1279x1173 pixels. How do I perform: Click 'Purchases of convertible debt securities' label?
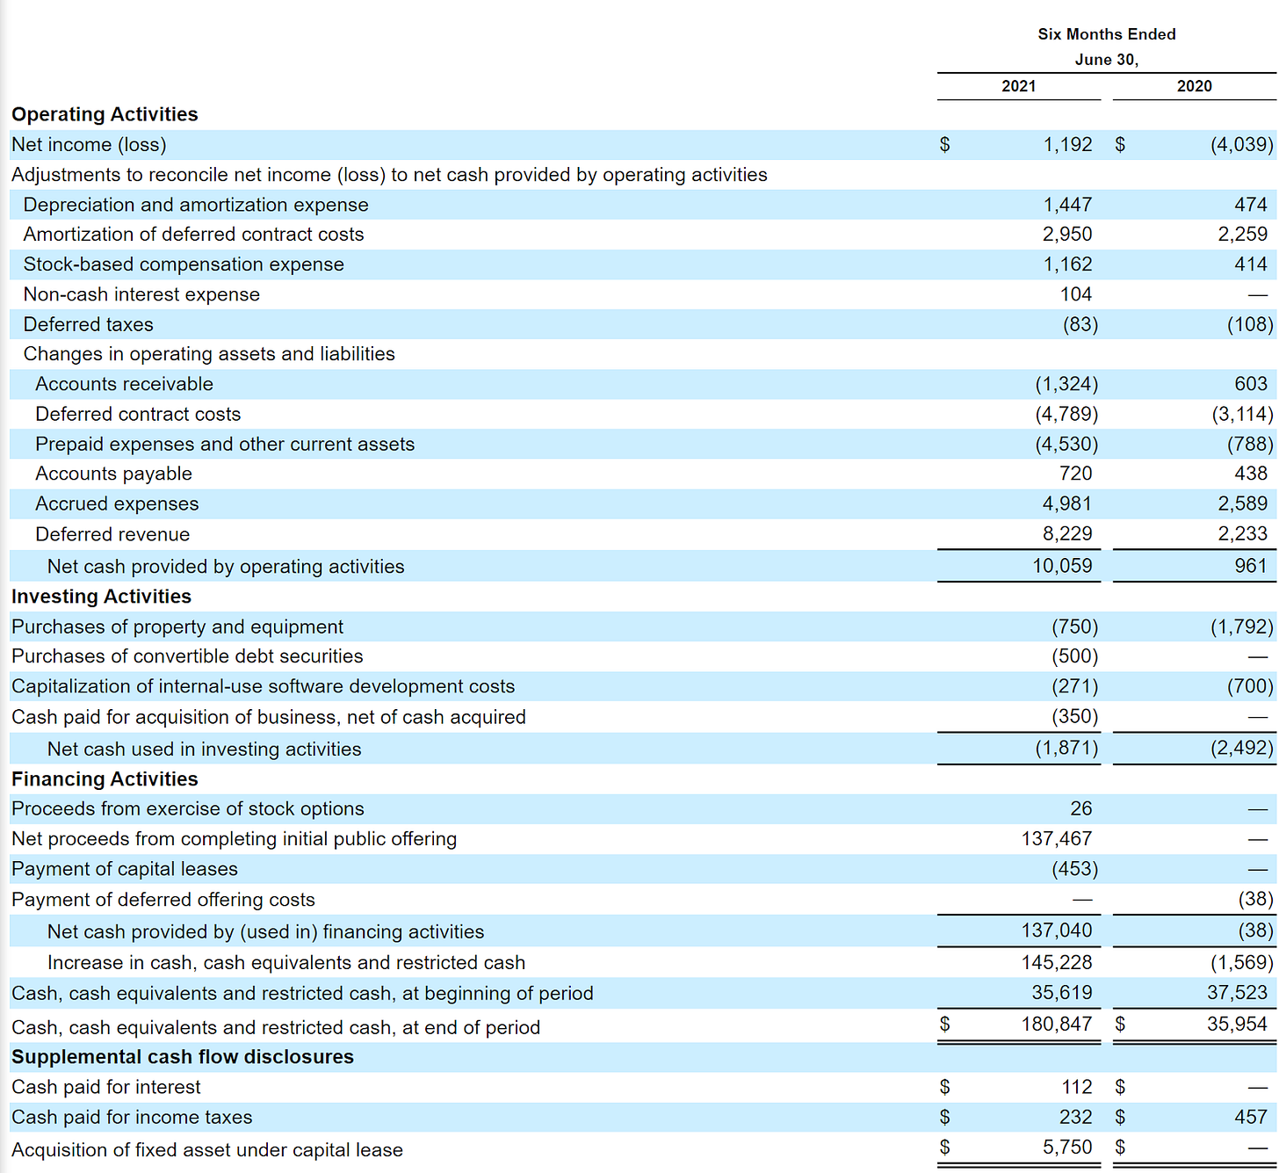(x=187, y=656)
